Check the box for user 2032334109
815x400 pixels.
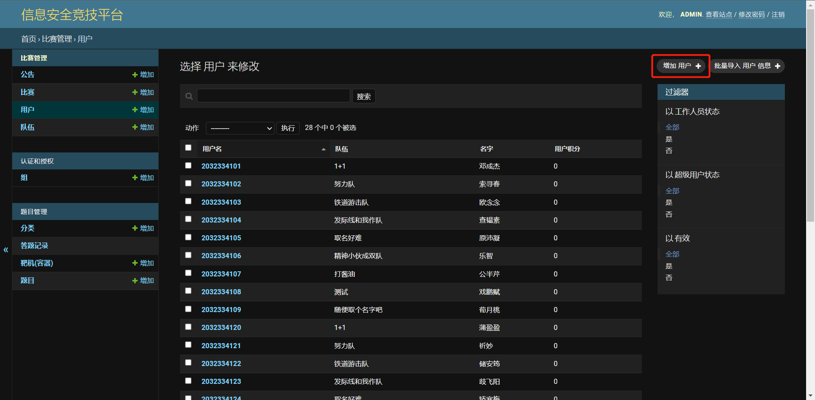(188, 309)
